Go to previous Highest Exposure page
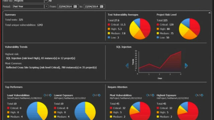Screen dimensions: 214x120 pyautogui.click(x=196, y=95)
